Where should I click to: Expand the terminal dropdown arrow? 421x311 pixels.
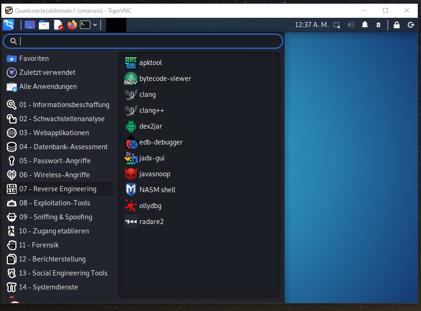pos(95,25)
